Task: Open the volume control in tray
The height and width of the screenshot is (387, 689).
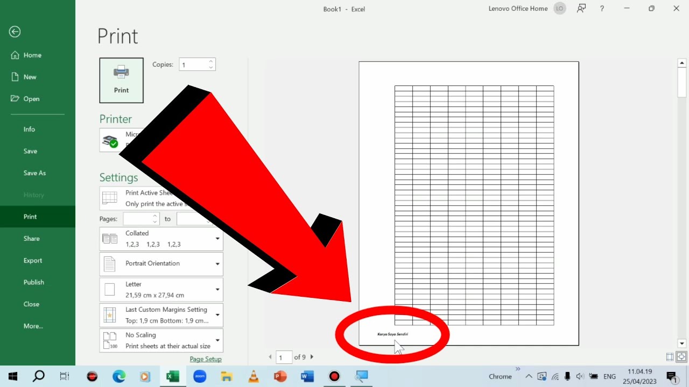Action: point(580,376)
